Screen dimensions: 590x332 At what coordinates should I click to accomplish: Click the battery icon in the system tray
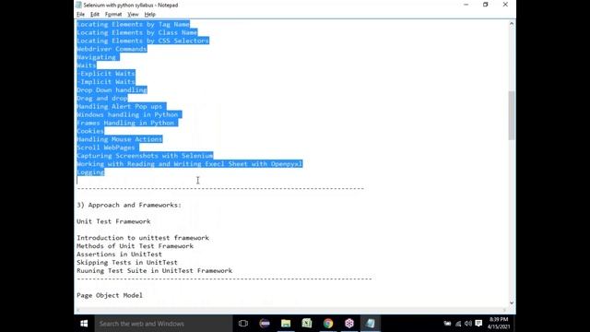pyautogui.click(x=447, y=324)
